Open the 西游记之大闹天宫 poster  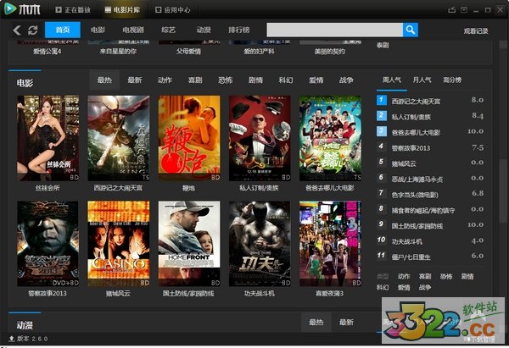tap(119, 138)
